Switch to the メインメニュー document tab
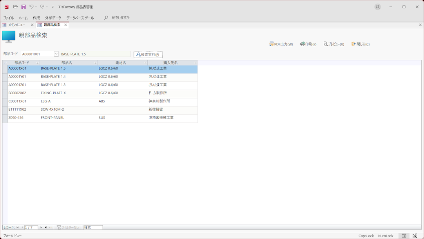 click(17, 25)
